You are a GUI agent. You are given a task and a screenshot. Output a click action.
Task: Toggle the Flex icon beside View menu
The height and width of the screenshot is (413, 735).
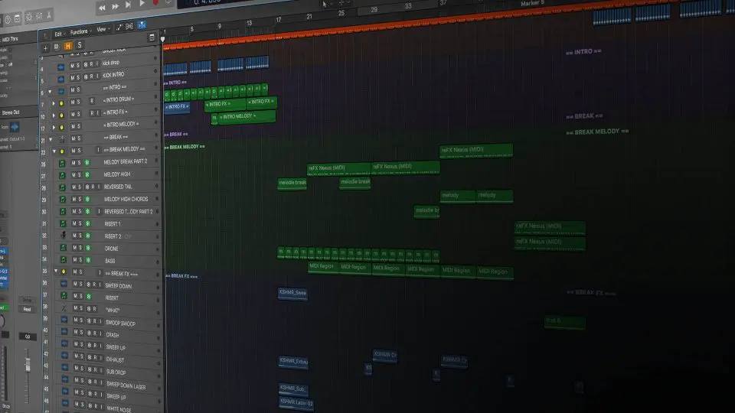pyautogui.click(x=129, y=26)
